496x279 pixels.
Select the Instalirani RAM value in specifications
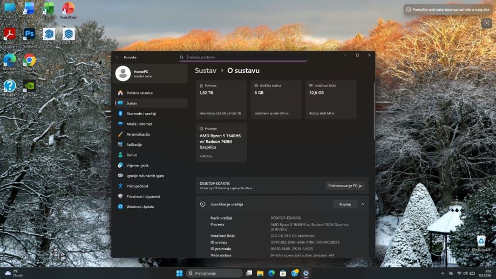click(x=293, y=236)
